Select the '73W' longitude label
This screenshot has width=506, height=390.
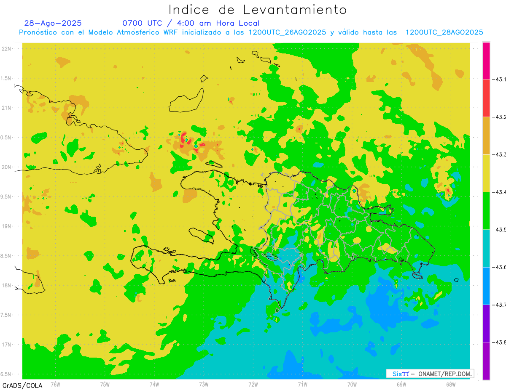point(204,385)
